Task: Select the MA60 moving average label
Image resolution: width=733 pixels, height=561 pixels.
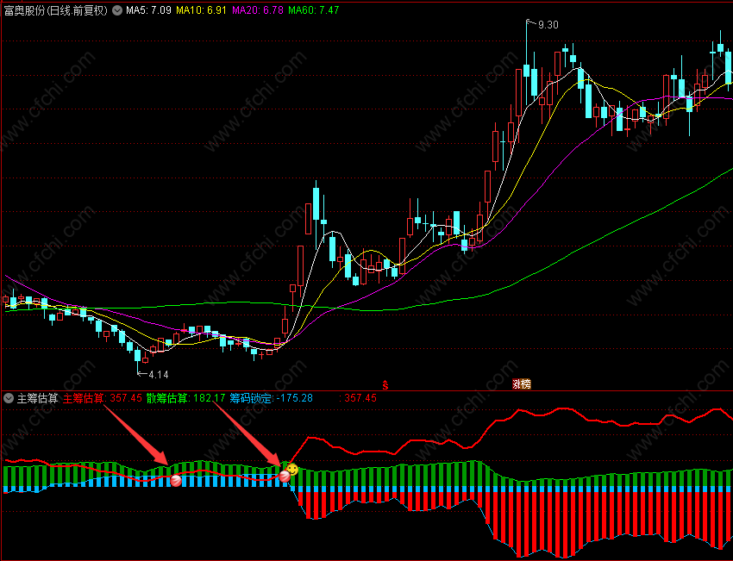Action: pos(314,9)
